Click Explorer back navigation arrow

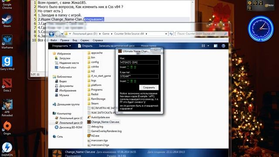[x=51, y=34]
